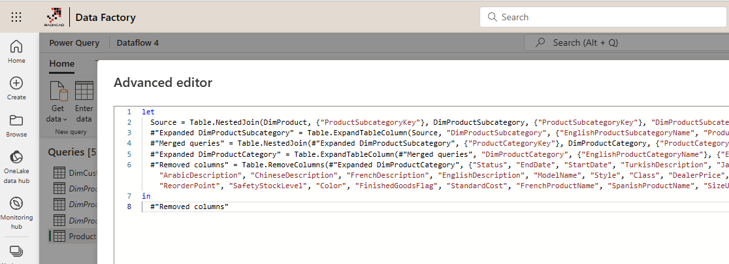Open the Workspaces icon at sidebar bottom
The width and height of the screenshot is (729, 264).
coord(16,251)
